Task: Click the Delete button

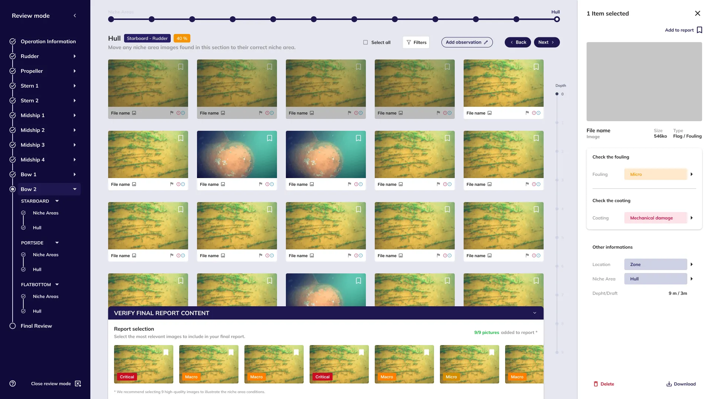Action: 604,384
